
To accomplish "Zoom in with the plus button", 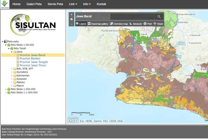I will coord(71,14).
